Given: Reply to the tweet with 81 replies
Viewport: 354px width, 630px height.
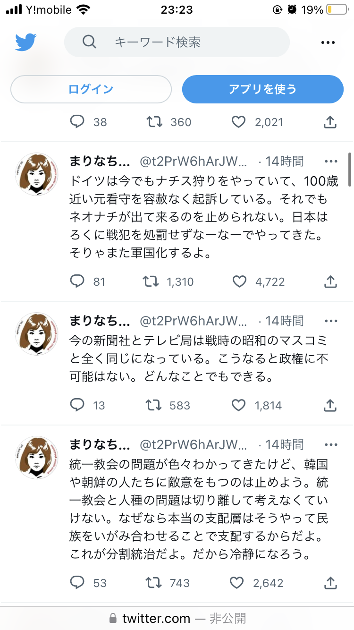Looking at the screenshot, I should pos(77,281).
